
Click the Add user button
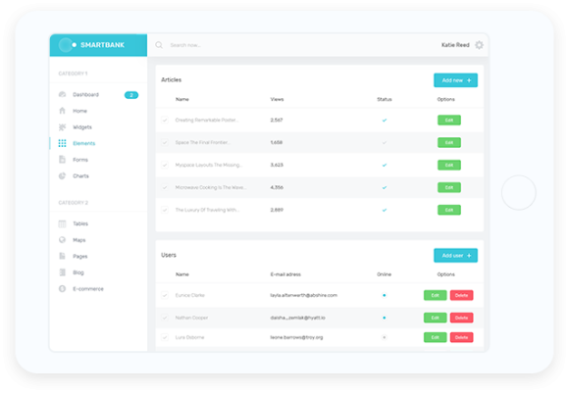pos(455,255)
